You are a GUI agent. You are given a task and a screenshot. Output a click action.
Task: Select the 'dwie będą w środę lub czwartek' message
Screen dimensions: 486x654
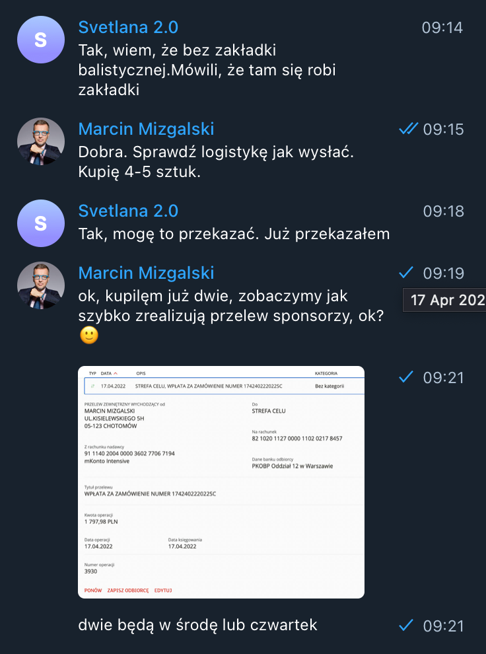point(197,625)
